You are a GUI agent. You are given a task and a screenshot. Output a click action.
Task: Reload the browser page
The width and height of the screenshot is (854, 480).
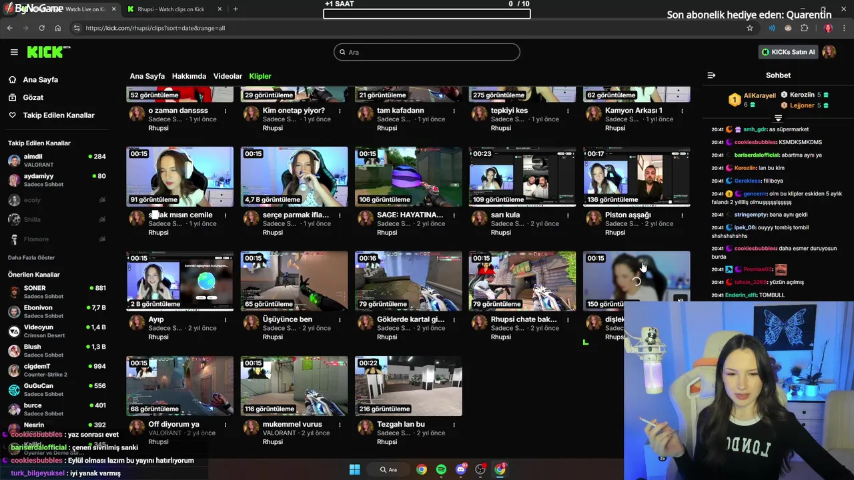tap(41, 28)
